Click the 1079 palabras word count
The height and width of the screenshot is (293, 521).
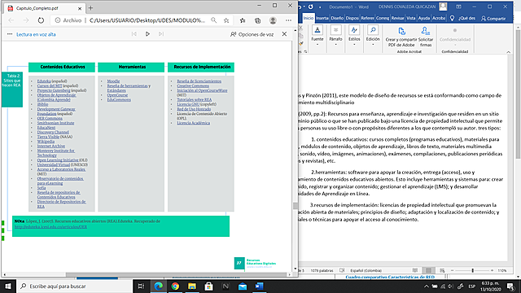(x=322, y=270)
